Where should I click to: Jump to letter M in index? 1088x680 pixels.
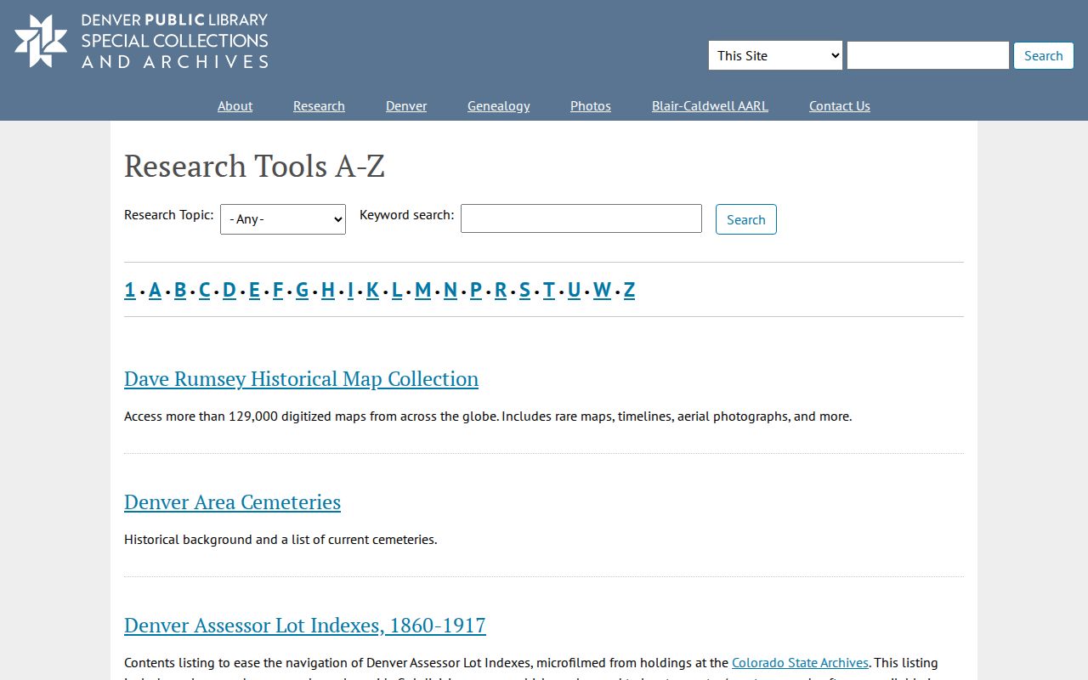[x=423, y=290]
